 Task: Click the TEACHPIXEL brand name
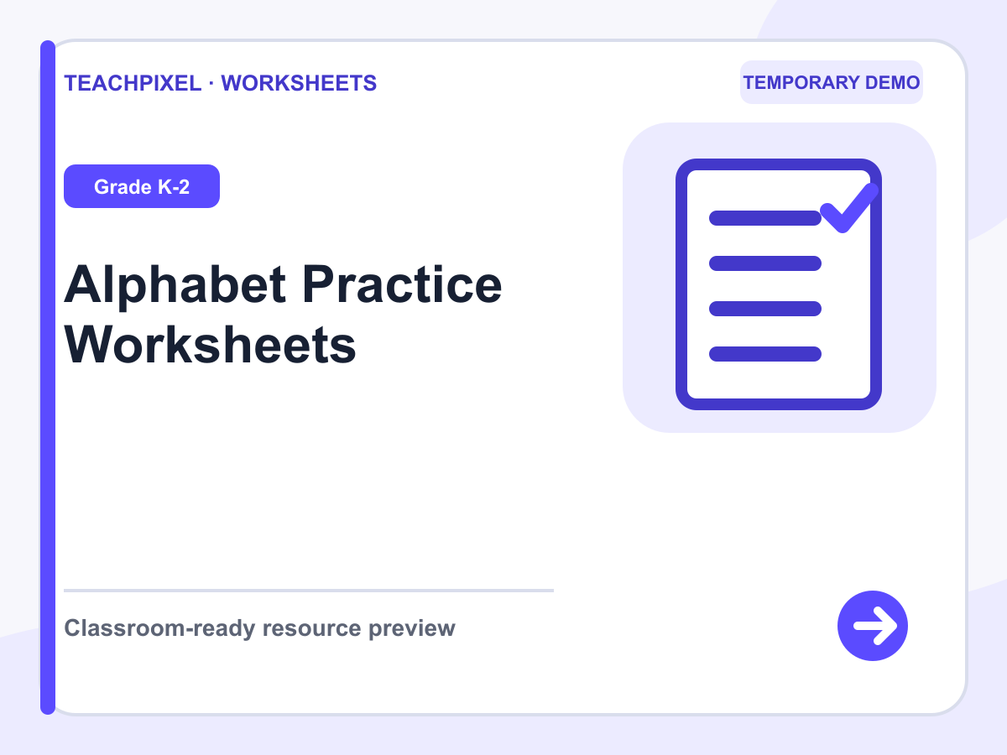pyautogui.click(x=133, y=83)
